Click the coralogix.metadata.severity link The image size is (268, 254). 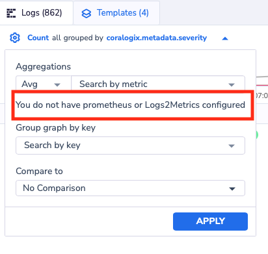[157, 38]
